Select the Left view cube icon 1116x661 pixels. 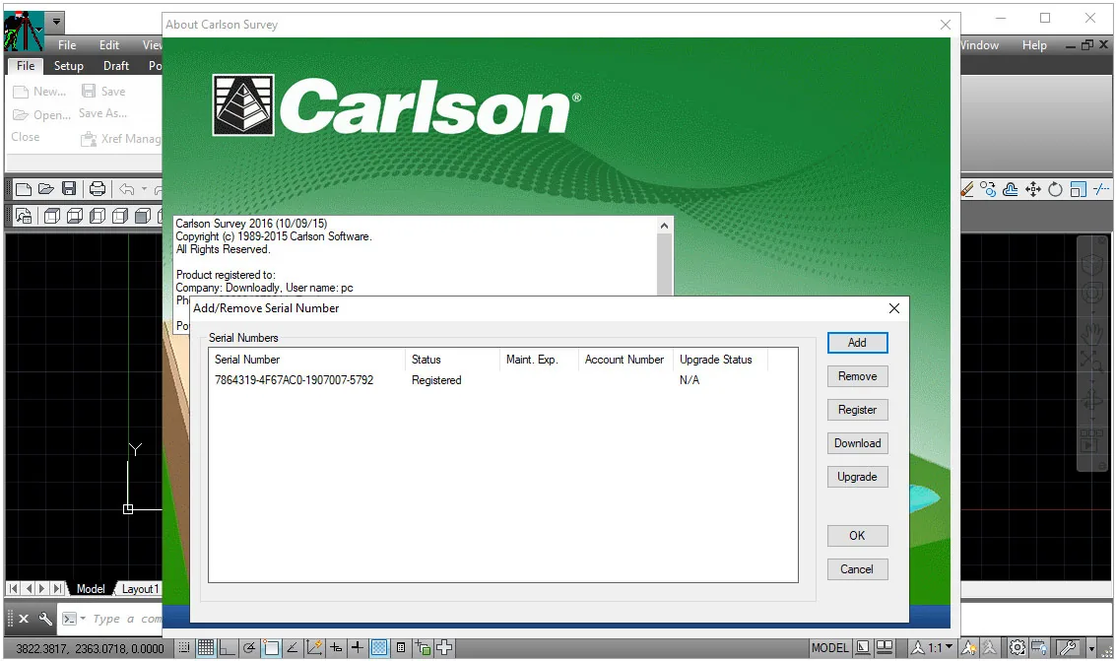pos(98,216)
